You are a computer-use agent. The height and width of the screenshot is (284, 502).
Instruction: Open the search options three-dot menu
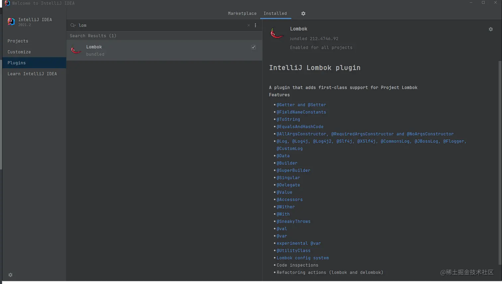tap(255, 25)
